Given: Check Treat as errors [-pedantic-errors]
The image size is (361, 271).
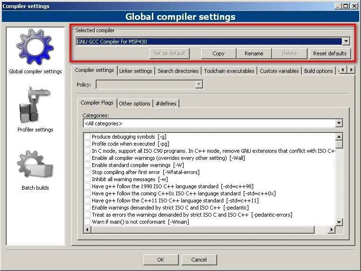Looking at the screenshot, I should tap(87, 215).
